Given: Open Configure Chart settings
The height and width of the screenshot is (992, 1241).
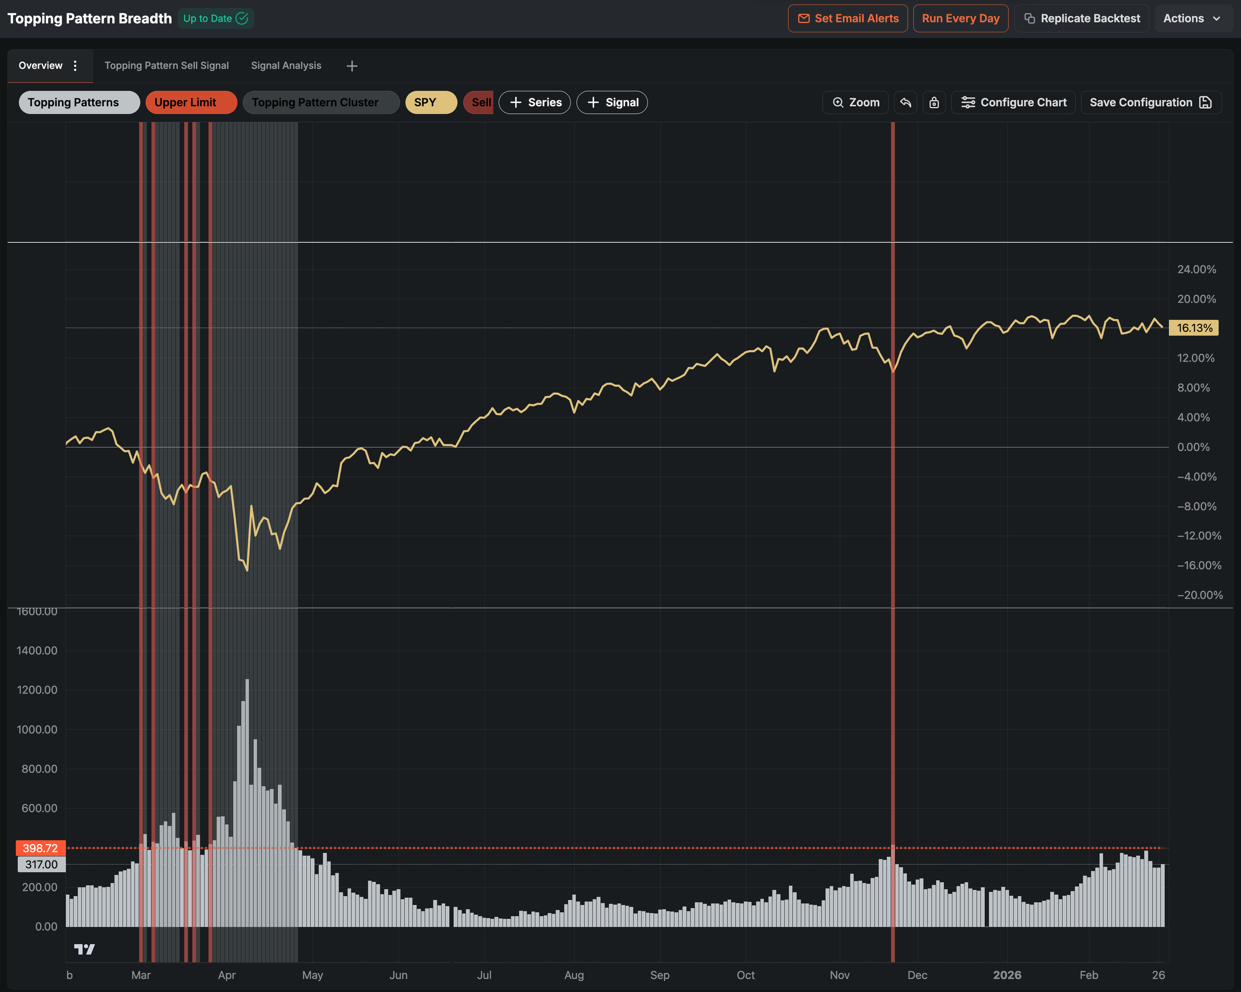Looking at the screenshot, I should pos(1013,102).
